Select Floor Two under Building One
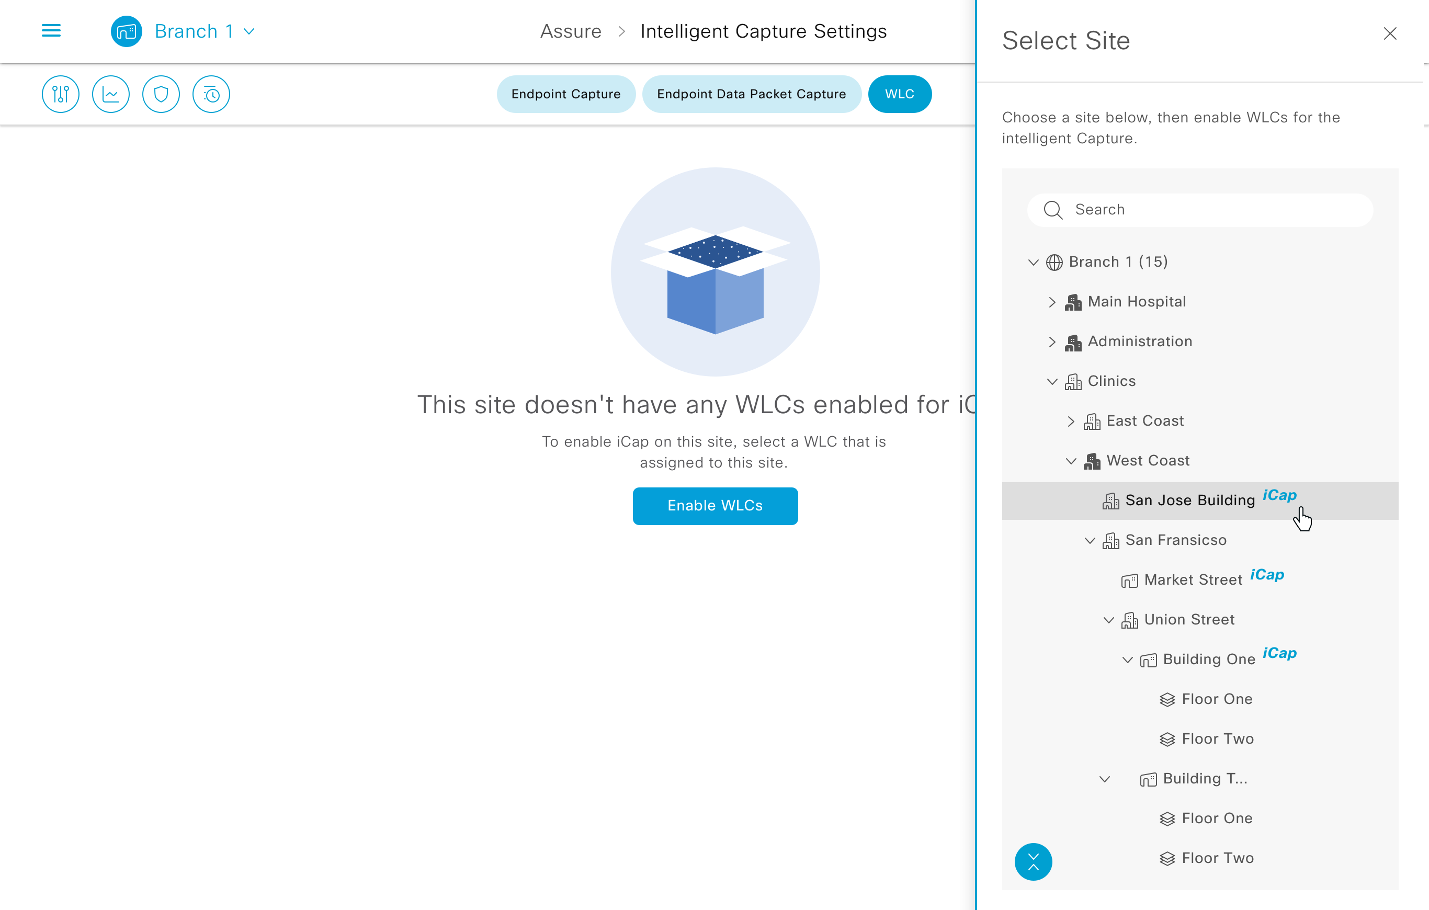The image size is (1429, 910). click(x=1217, y=738)
